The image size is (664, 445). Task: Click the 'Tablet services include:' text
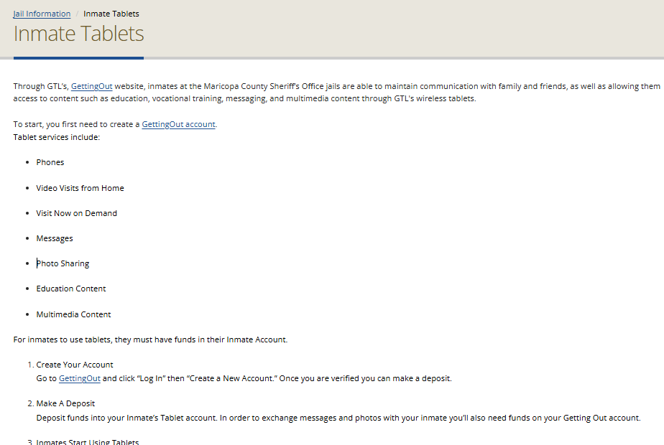57,137
